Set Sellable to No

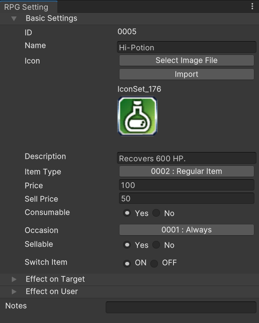(156, 245)
